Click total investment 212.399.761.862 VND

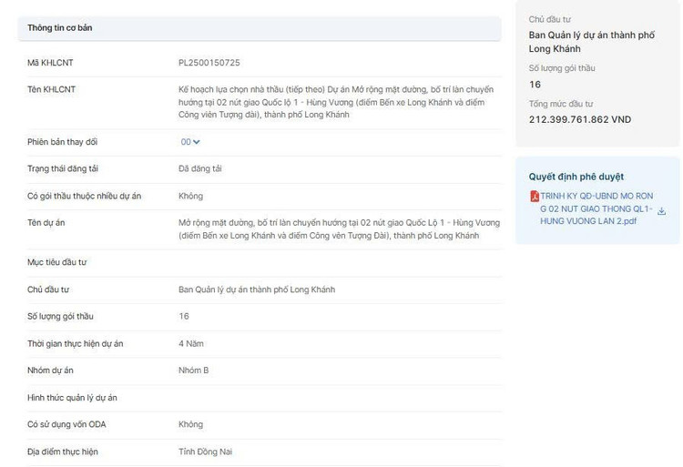tap(580, 119)
